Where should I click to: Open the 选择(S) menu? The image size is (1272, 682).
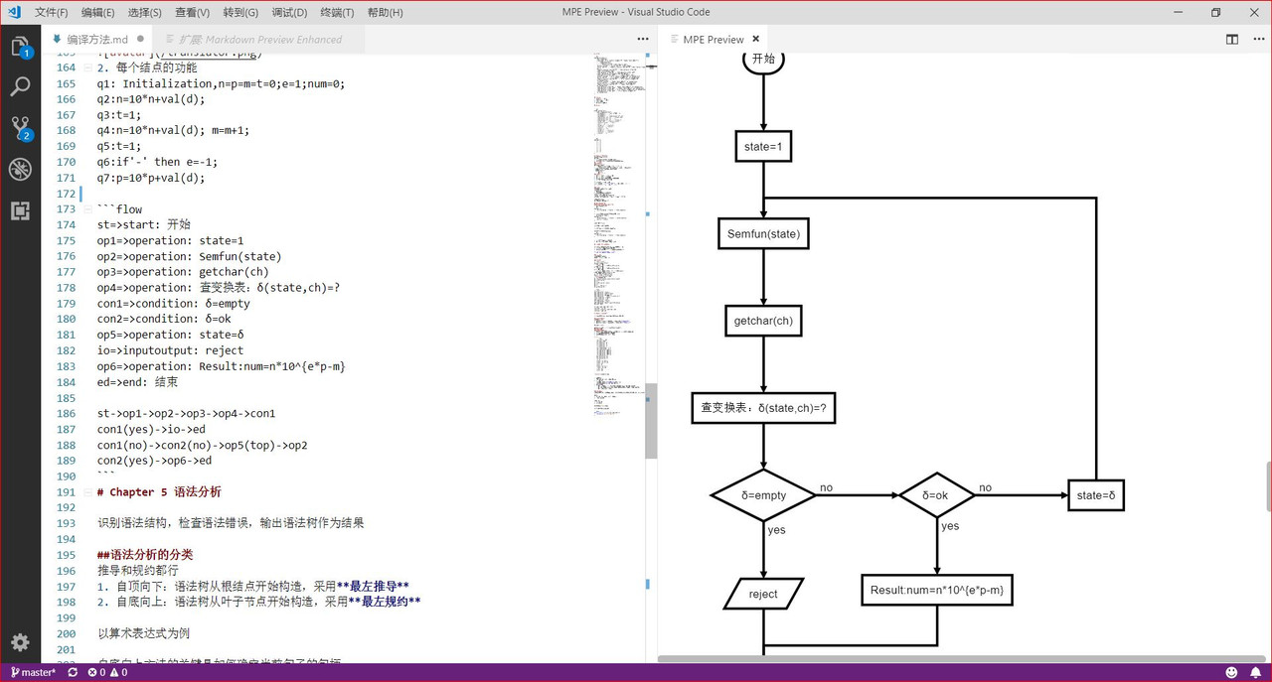pyautogui.click(x=145, y=12)
